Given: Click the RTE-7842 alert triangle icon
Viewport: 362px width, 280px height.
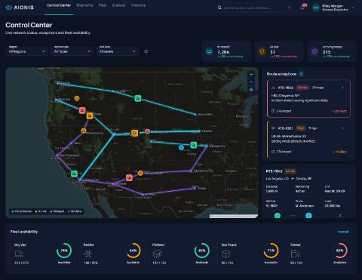Looking at the screenshot, I should [273, 88].
